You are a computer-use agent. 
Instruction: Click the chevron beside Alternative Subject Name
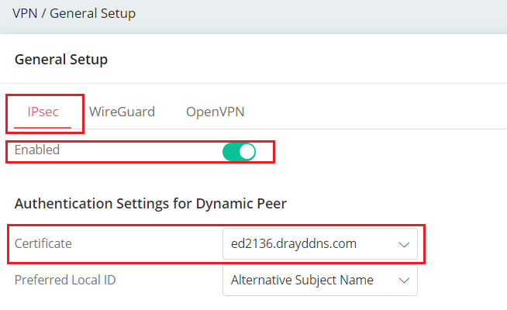(x=403, y=281)
